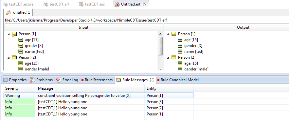Collapse Person [2] in Input tree
Screen dimensions: 289x120
pyautogui.click(x=9, y=57)
